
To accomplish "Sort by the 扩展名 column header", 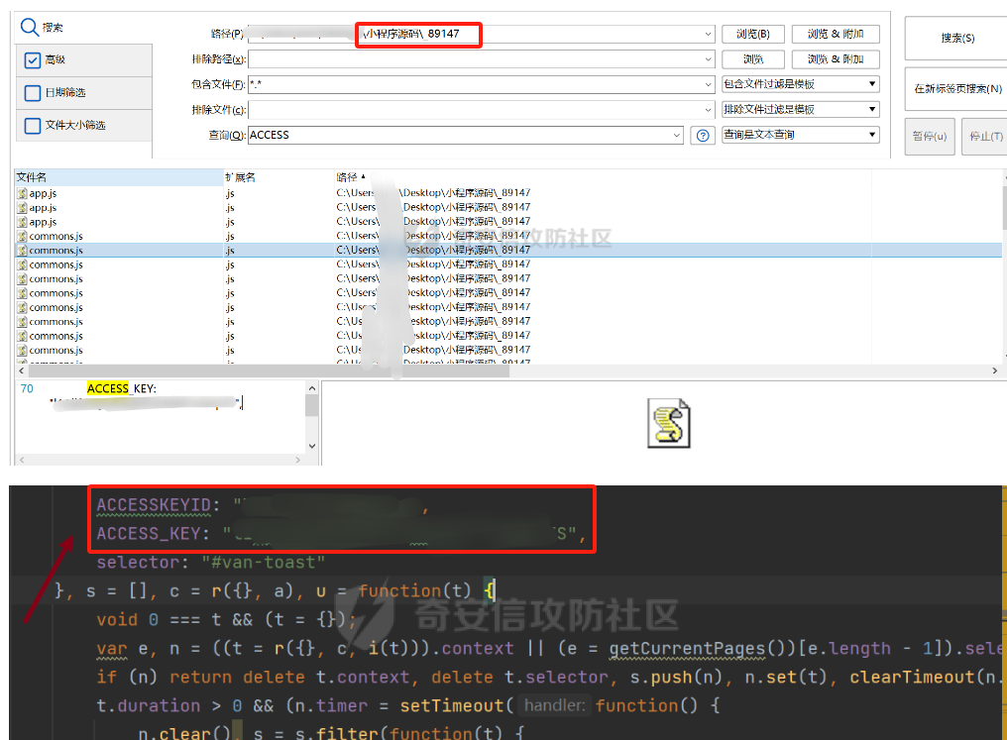I will point(279,177).
